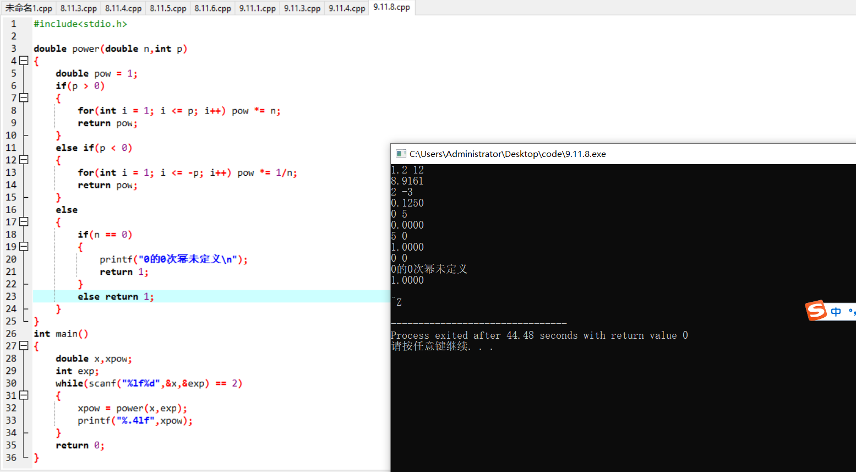Click the double power function declaration
The image size is (856, 472).
(110, 48)
